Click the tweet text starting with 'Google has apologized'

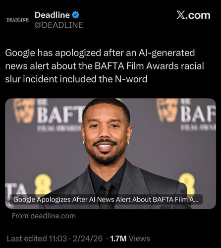click(x=105, y=66)
